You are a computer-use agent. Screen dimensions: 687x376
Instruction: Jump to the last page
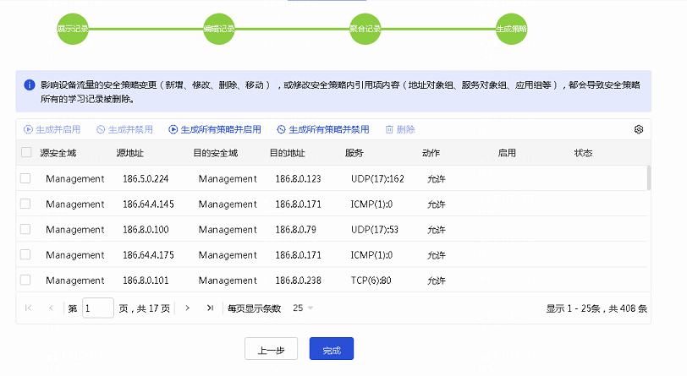pyautogui.click(x=210, y=308)
